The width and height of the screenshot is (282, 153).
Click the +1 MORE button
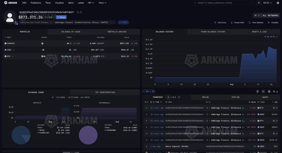pyautogui.click(x=124, y=22)
